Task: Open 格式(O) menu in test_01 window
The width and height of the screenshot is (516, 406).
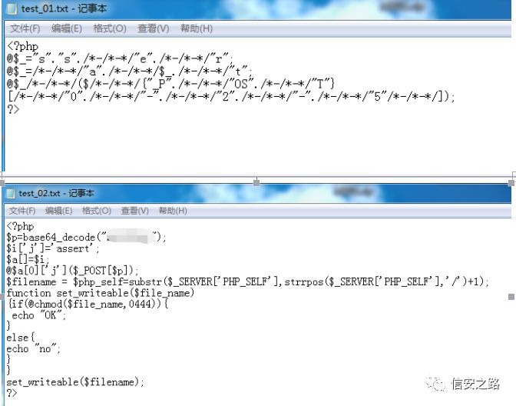Action: click(x=110, y=28)
